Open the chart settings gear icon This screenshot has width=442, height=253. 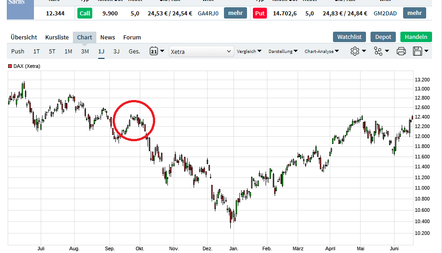(355, 51)
